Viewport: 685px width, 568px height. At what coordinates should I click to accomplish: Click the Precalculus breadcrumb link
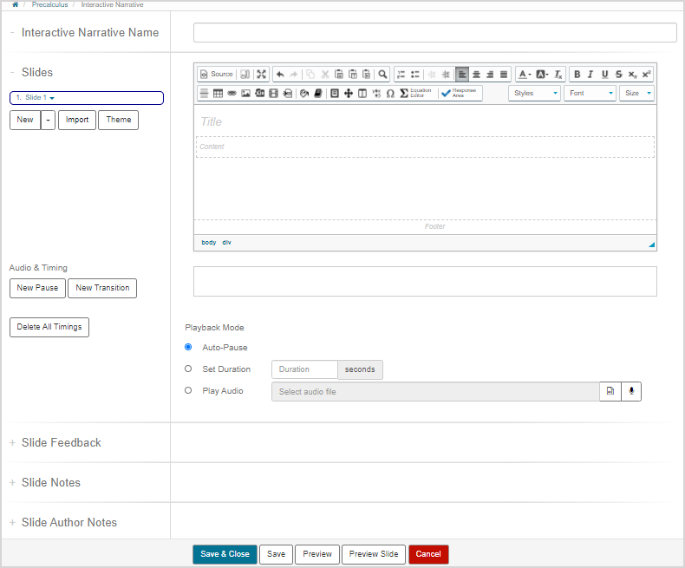point(50,5)
